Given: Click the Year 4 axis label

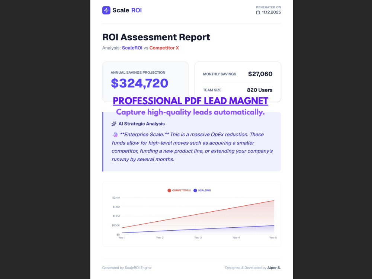Looking at the screenshot, I should [x=236, y=238].
